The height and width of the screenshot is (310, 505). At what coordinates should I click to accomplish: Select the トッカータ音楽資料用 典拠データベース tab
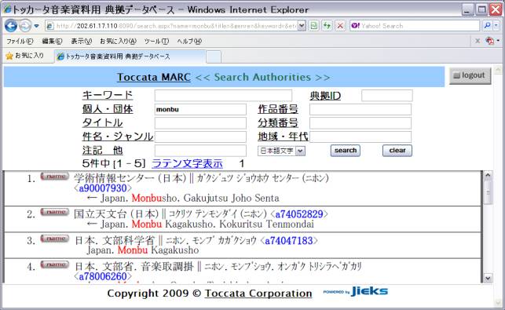pyautogui.click(x=130, y=57)
